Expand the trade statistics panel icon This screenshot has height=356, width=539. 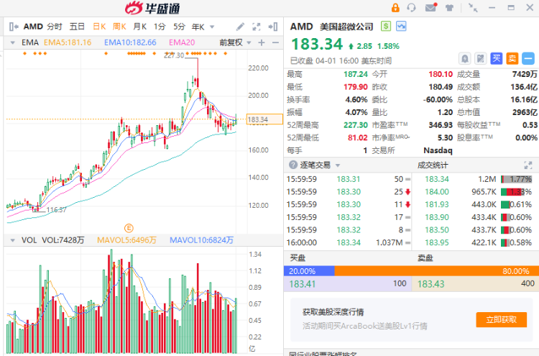coord(528,165)
